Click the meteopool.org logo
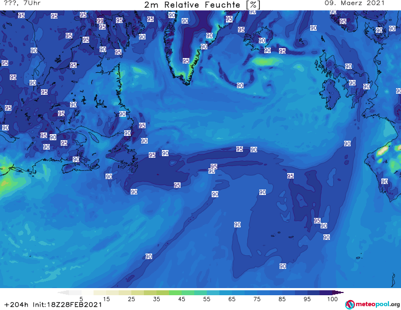Screen dimensions: 401x310 [373, 305]
